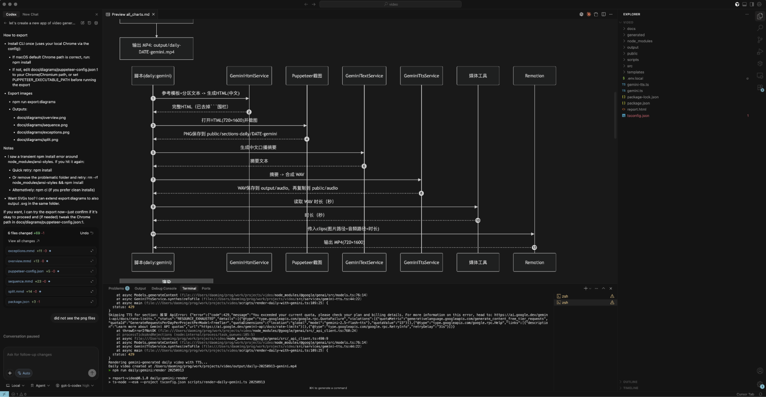Open Source Control in the activity bar
The image size is (766, 397).
point(760,40)
